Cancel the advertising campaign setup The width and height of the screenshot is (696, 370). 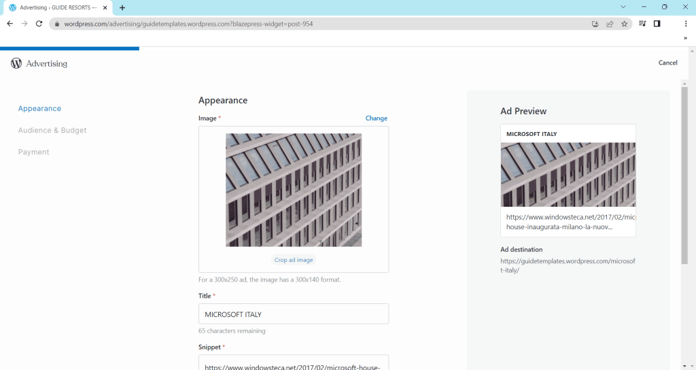click(x=667, y=63)
